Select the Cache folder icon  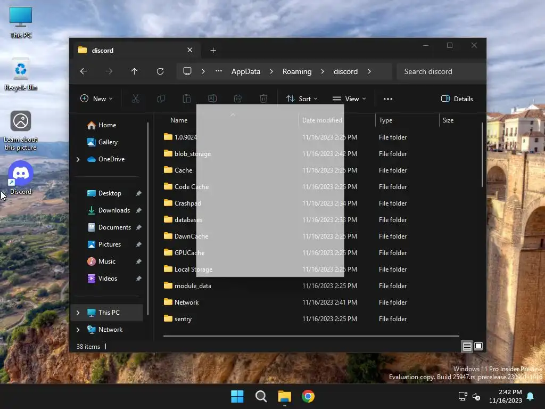(168, 170)
